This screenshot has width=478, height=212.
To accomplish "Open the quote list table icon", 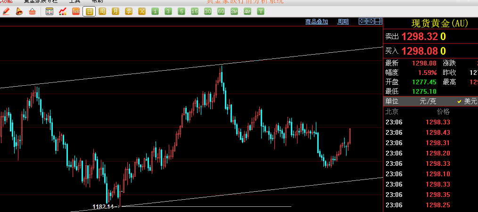I will click(x=49, y=12).
